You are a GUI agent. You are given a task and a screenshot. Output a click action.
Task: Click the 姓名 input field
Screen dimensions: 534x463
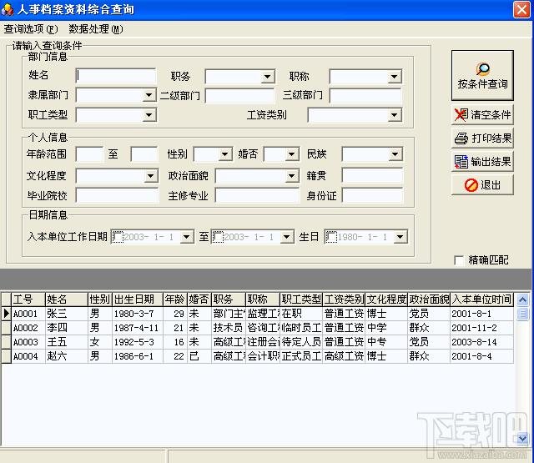(116, 76)
